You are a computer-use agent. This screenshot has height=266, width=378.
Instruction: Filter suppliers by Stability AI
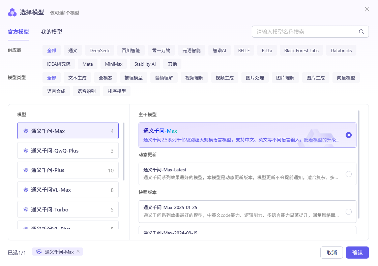(145, 64)
